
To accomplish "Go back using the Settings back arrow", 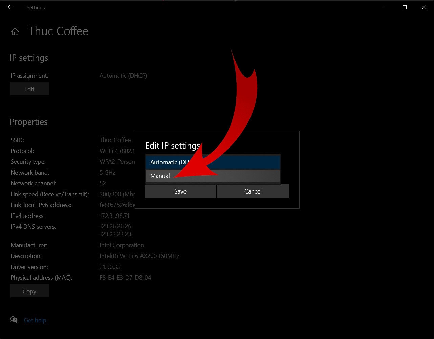I will [10, 7].
